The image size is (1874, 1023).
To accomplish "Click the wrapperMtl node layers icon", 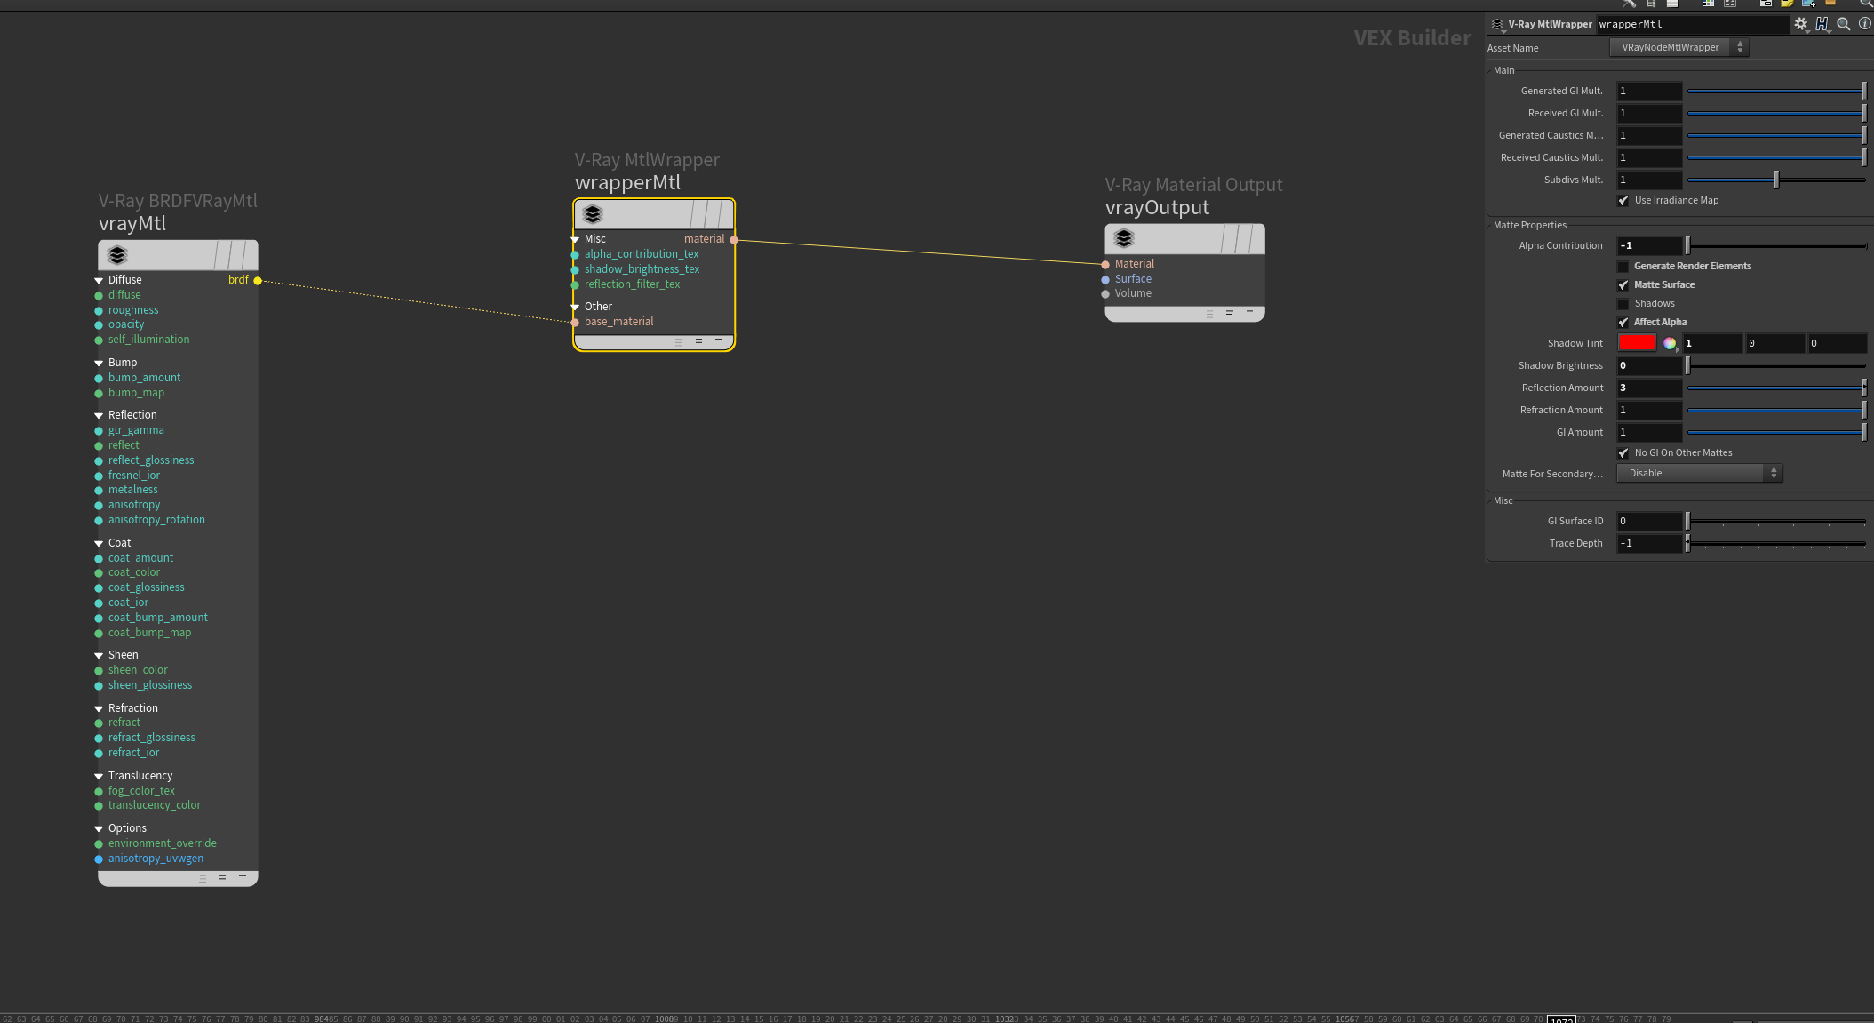I will click(593, 214).
